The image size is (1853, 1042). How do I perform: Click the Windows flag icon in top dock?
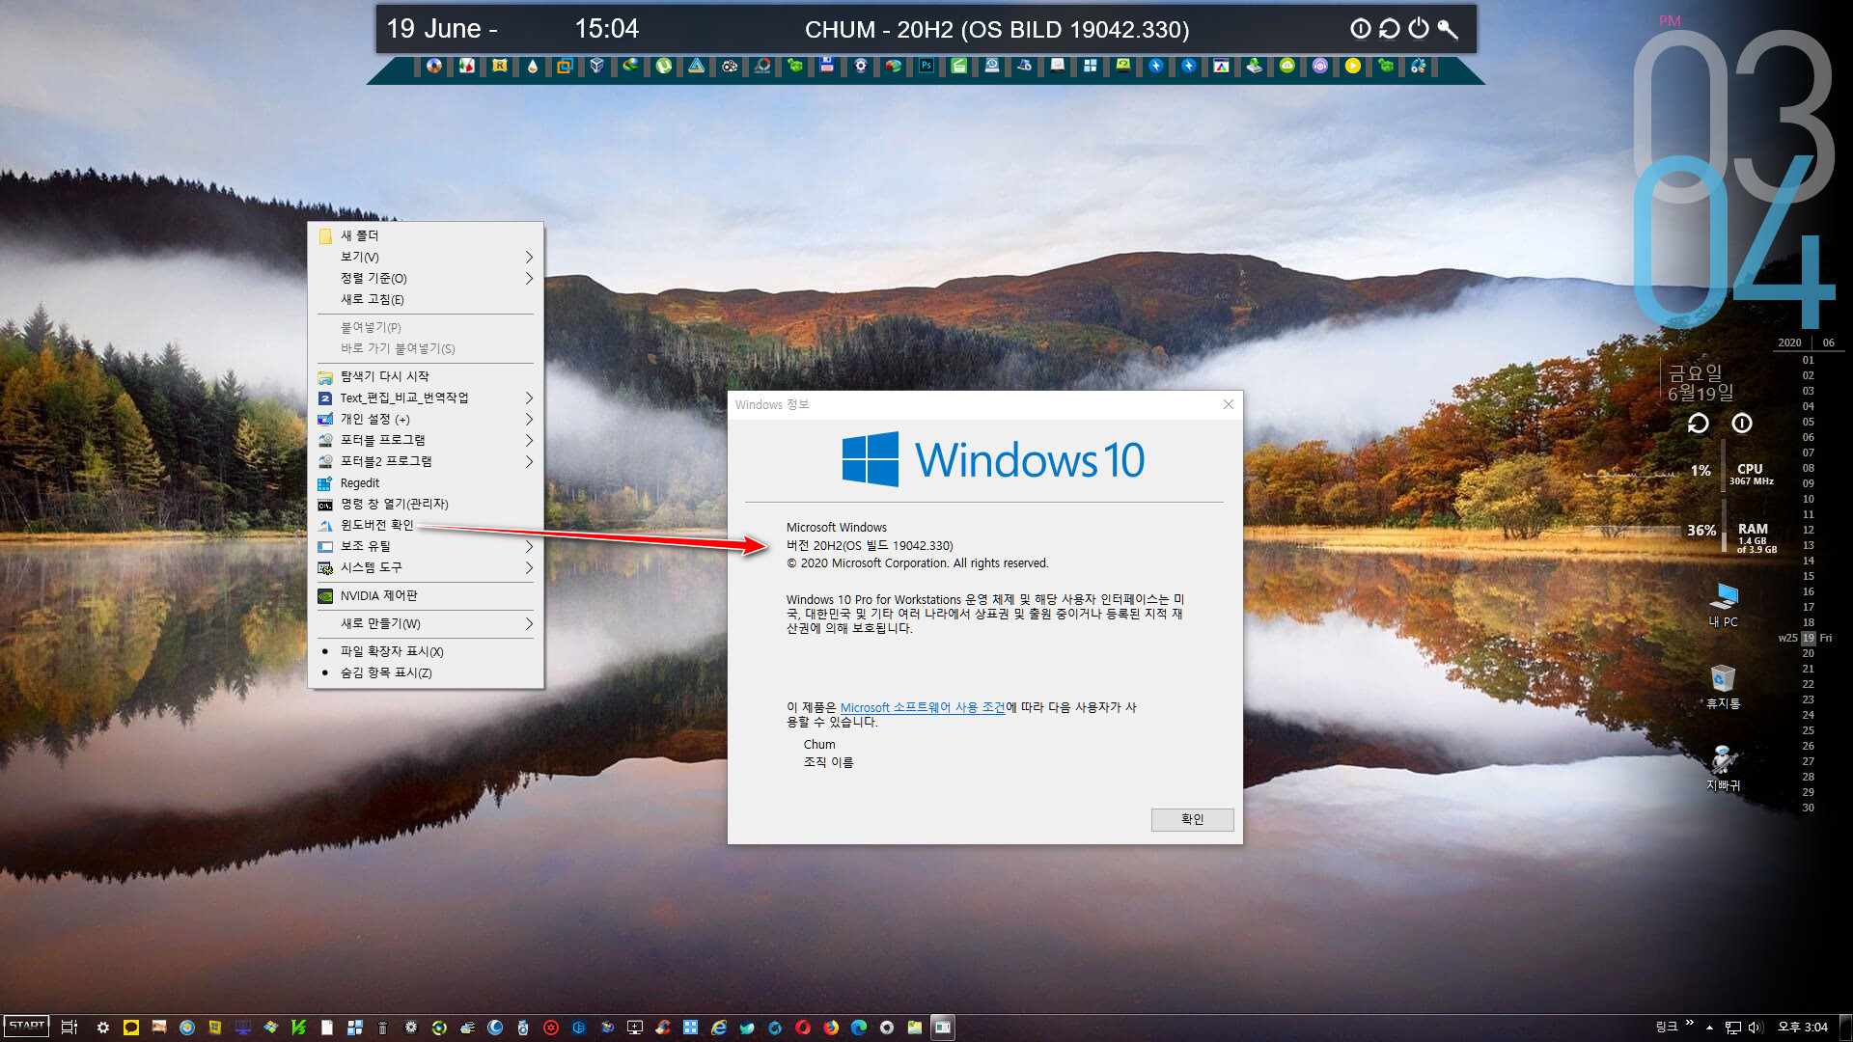[1091, 66]
